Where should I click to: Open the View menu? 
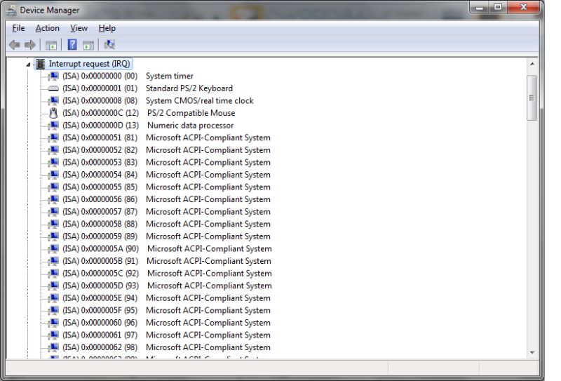(79, 28)
